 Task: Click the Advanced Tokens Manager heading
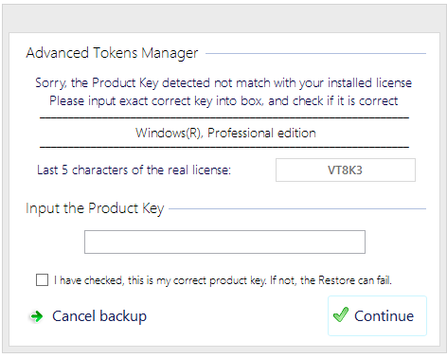[x=112, y=53]
